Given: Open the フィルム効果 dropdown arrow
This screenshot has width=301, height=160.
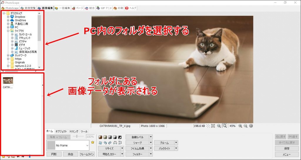Looking at the screenshot, I should pyautogui.click(x=151, y=148).
